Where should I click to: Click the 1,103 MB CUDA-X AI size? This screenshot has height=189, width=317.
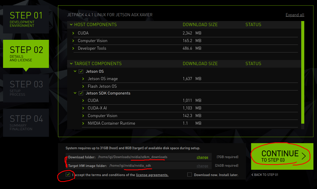tap(192, 108)
